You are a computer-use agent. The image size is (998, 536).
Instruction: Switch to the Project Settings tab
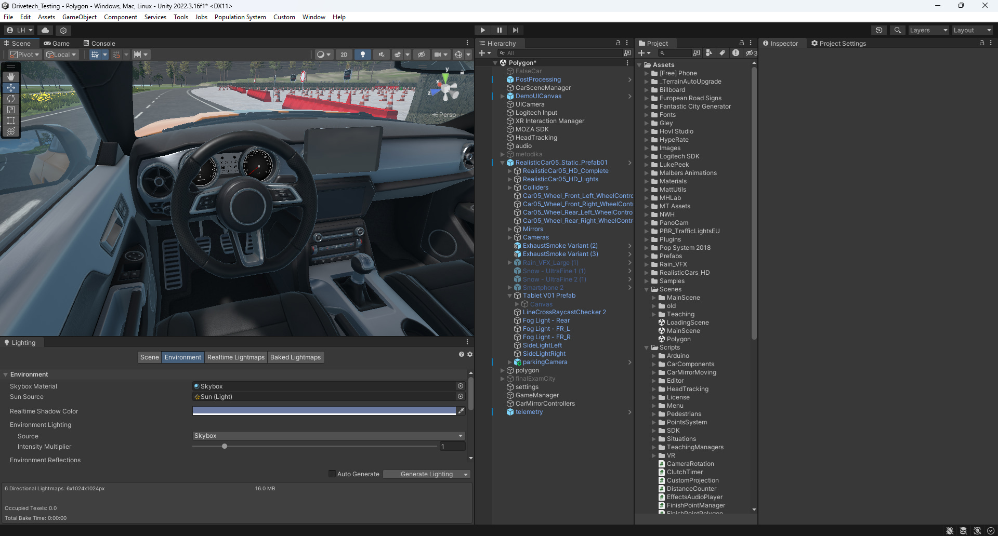click(x=838, y=44)
